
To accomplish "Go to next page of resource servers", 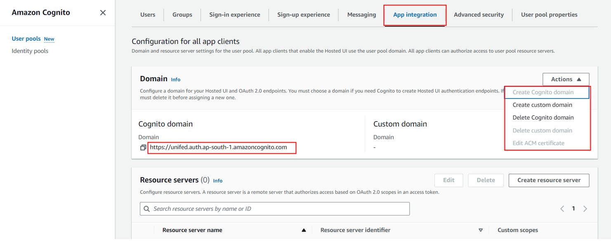I will tap(585, 209).
